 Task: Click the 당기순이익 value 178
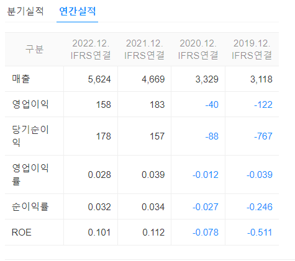pos(104,136)
